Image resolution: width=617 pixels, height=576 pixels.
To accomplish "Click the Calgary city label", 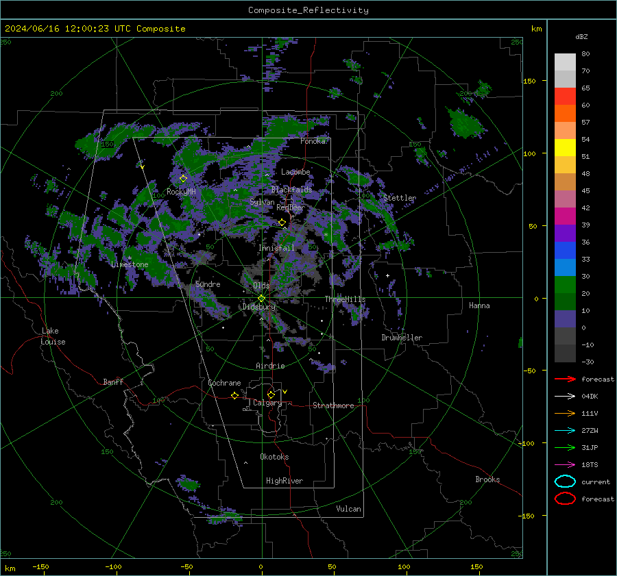I will (267, 403).
